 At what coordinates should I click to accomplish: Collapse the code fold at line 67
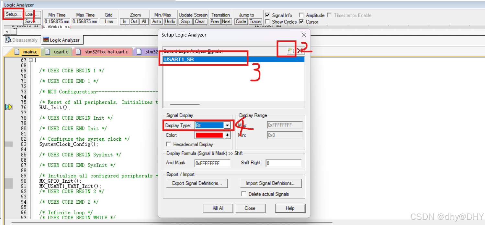coord(31,60)
